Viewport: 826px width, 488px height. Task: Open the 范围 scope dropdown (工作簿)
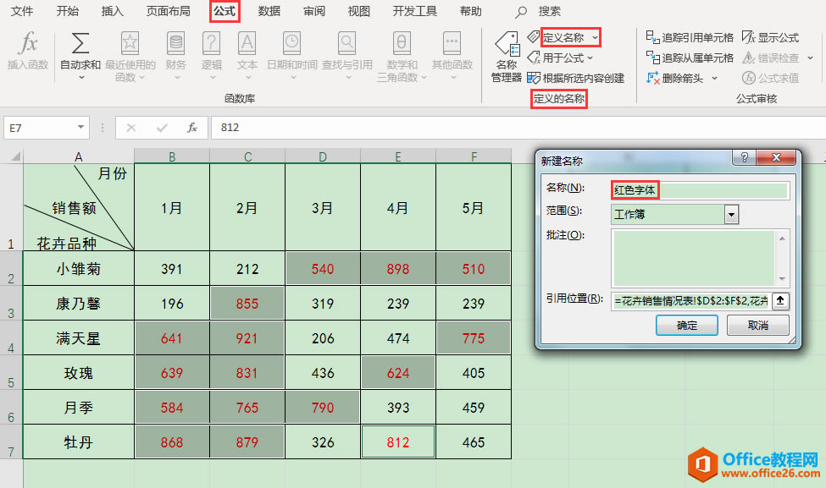[x=730, y=215]
